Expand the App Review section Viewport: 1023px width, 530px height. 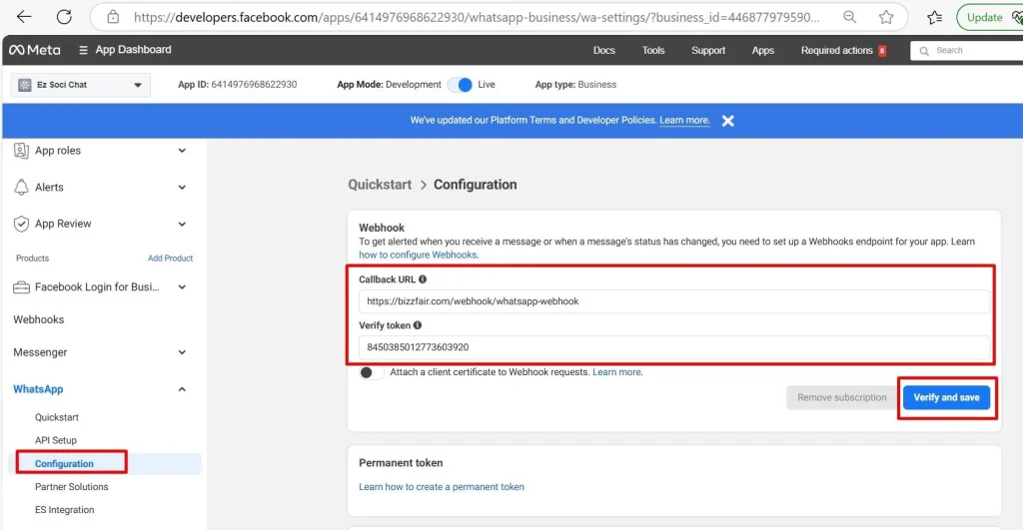point(182,224)
